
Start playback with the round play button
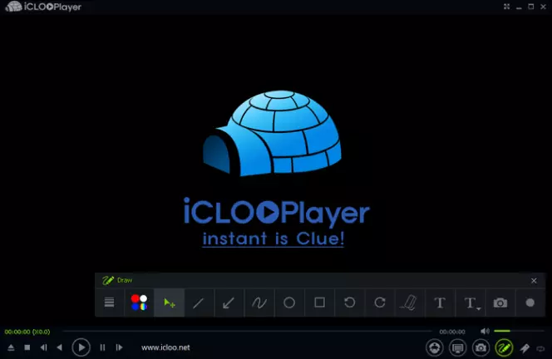pyautogui.click(x=81, y=347)
